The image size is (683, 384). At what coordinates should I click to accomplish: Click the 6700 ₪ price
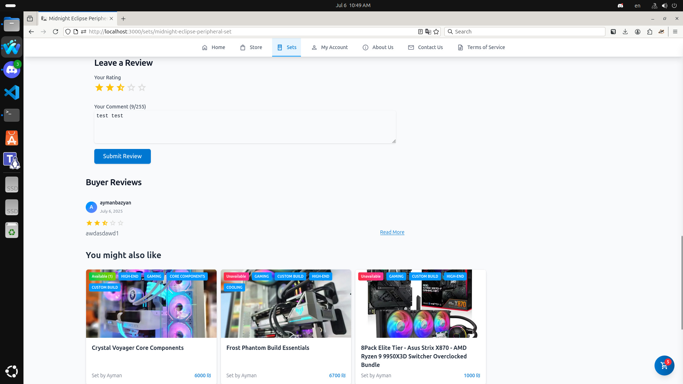click(337, 375)
